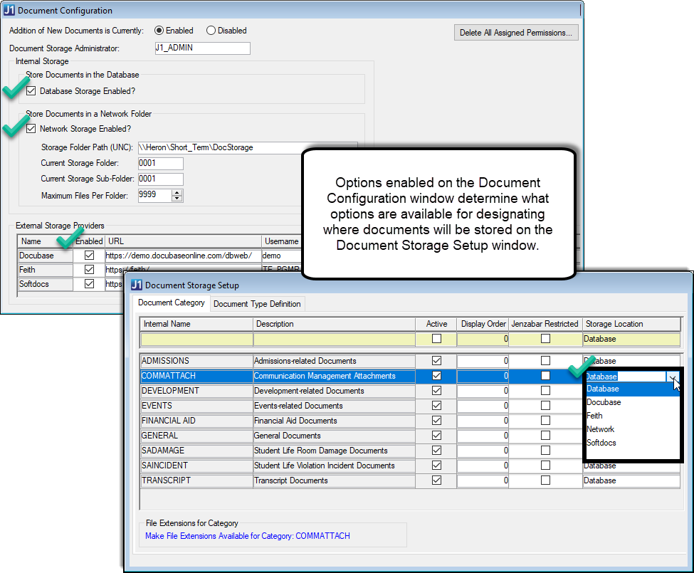Click the J1 icon in Document Configuration title bar

[x=9, y=11]
